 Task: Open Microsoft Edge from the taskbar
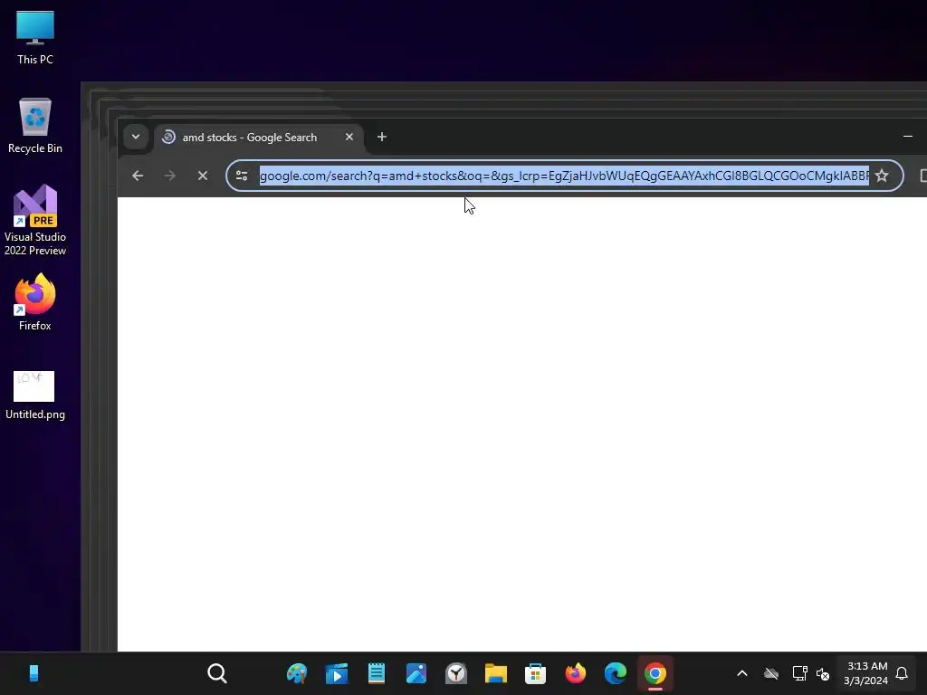point(615,673)
